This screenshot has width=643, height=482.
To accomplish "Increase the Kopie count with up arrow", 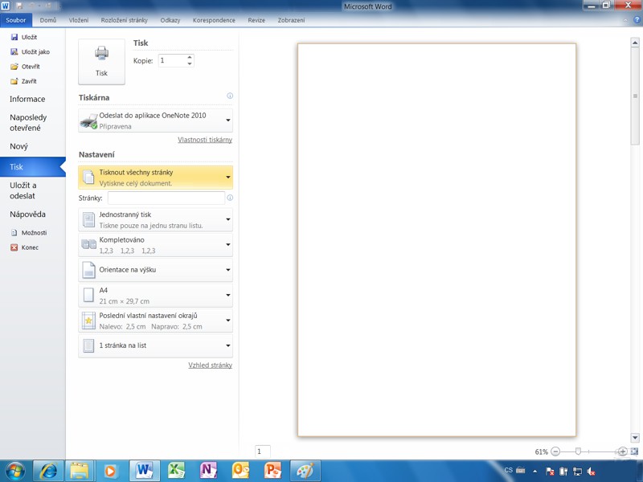I will click(x=190, y=57).
